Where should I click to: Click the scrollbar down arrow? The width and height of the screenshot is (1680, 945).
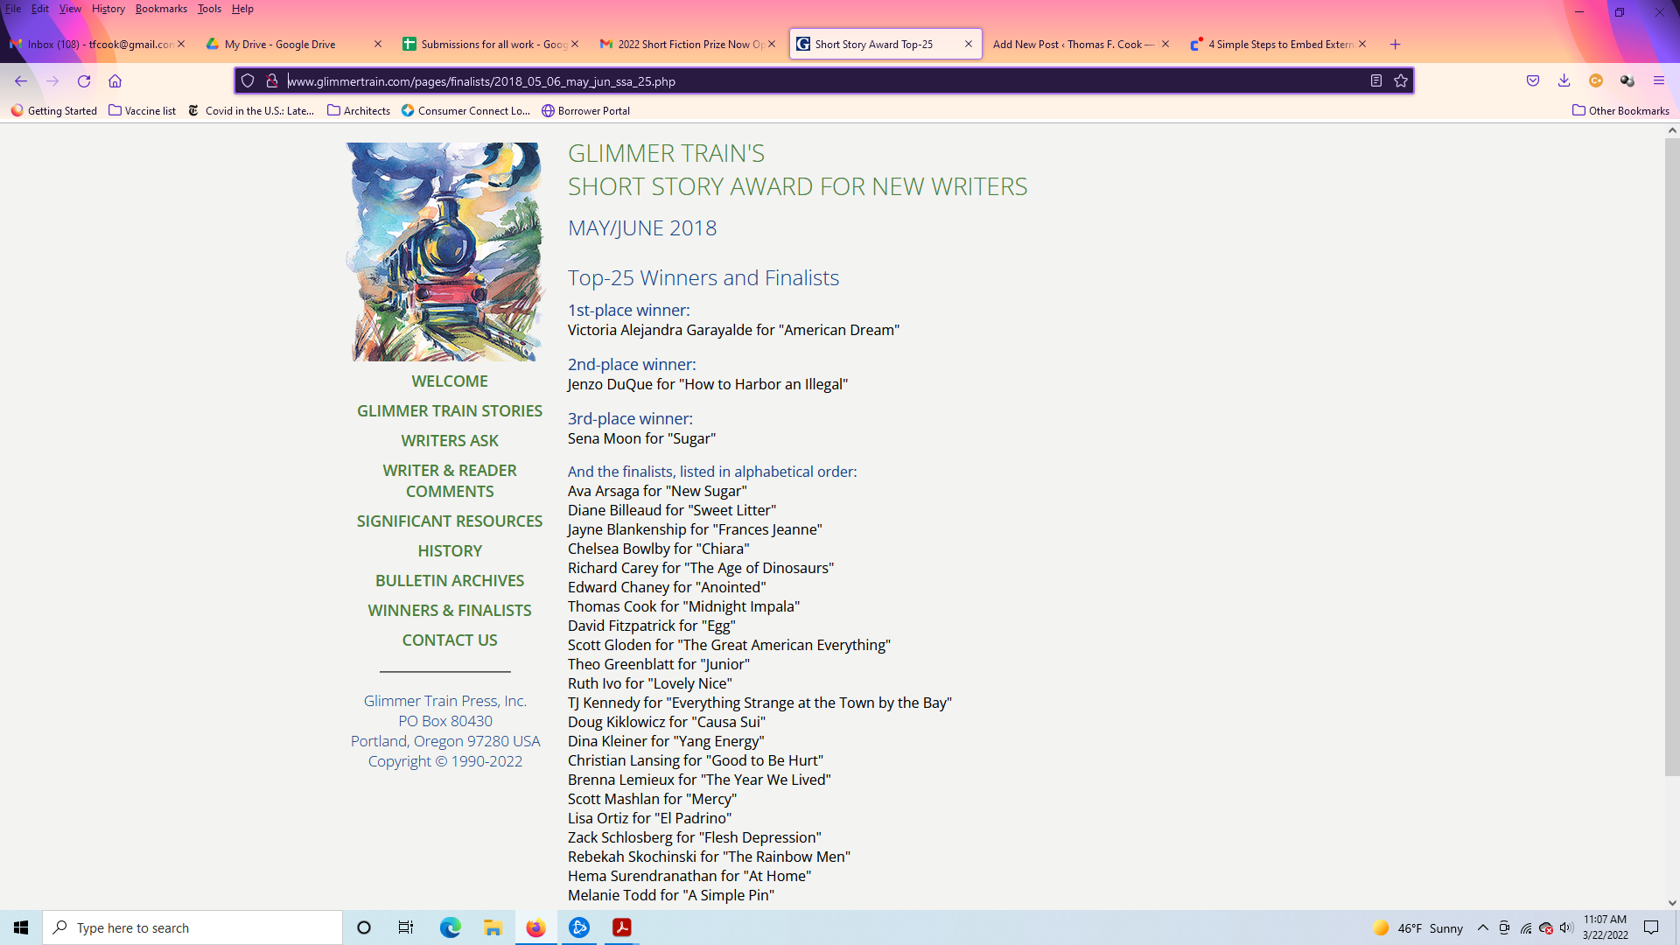pyautogui.click(x=1671, y=902)
